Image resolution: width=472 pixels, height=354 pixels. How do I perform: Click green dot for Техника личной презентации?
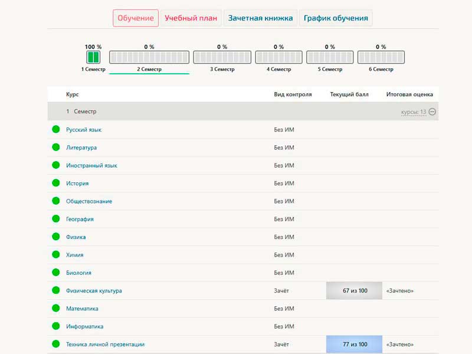click(56, 344)
